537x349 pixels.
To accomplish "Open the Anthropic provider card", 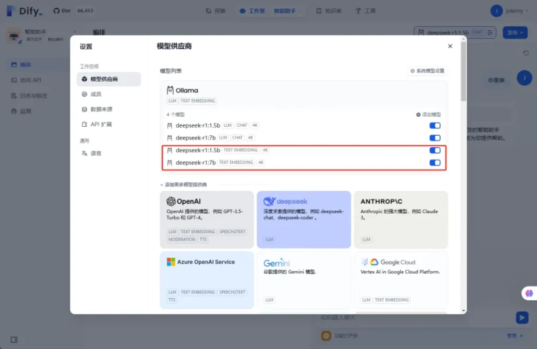I will point(401,219).
